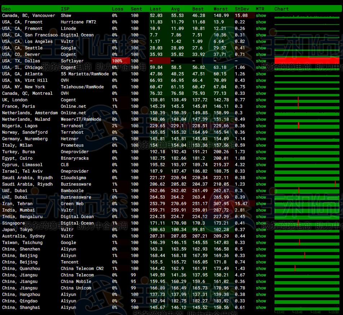Click show link in the Singapore row
Image resolution: width=343 pixels, height=315 pixels.
[261, 223]
